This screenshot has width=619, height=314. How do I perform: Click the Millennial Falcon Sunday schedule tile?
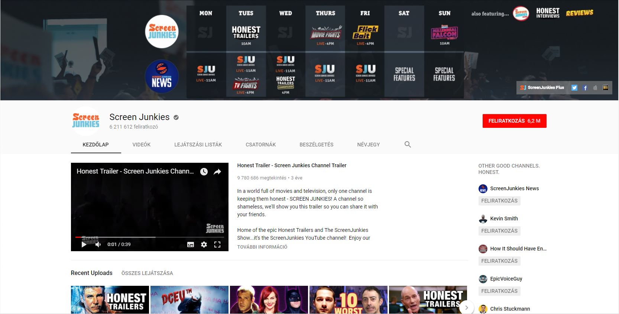pyautogui.click(x=444, y=35)
